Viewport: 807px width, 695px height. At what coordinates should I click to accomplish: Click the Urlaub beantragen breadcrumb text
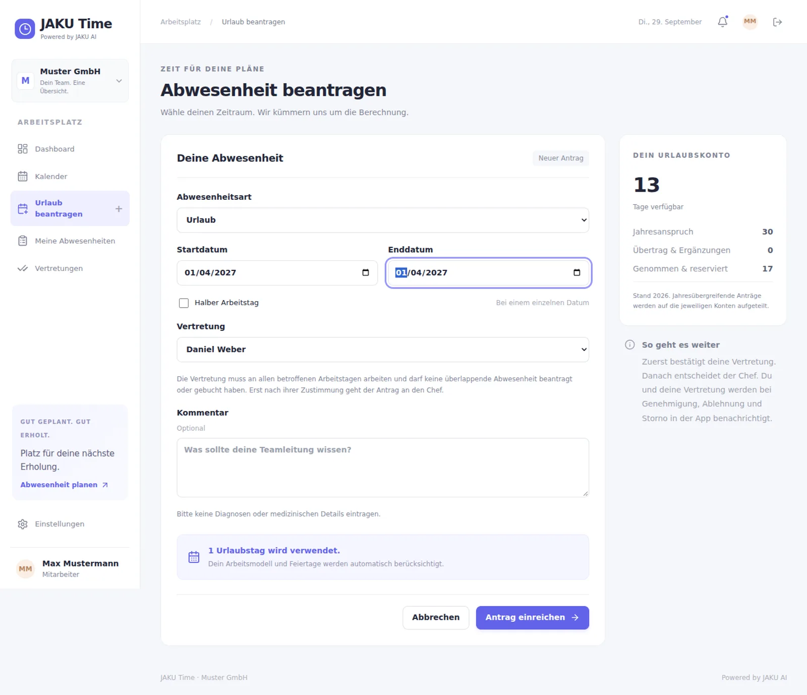pyautogui.click(x=253, y=22)
